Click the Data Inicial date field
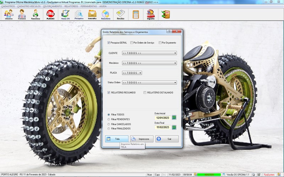284x177 pixels. coord(163,118)
